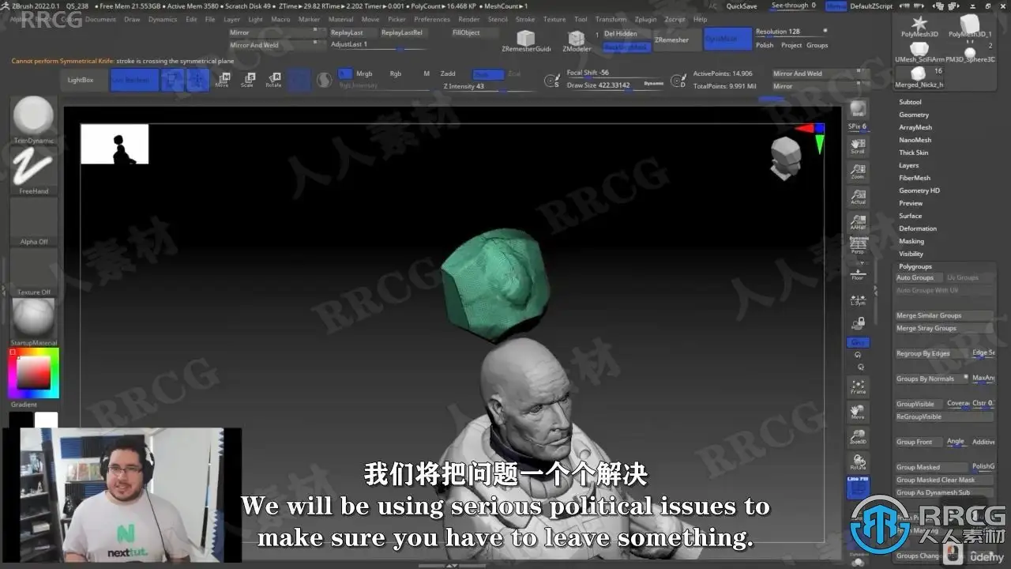Click the AAHalf icon
The height and width of the screenshot is (569, 1011).
(x=858, y=222)
